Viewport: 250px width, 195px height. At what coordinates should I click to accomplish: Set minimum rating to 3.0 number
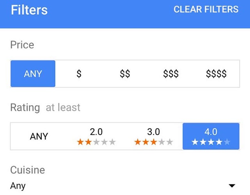[154, 131]
